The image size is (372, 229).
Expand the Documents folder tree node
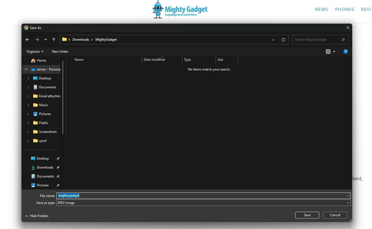28,87
